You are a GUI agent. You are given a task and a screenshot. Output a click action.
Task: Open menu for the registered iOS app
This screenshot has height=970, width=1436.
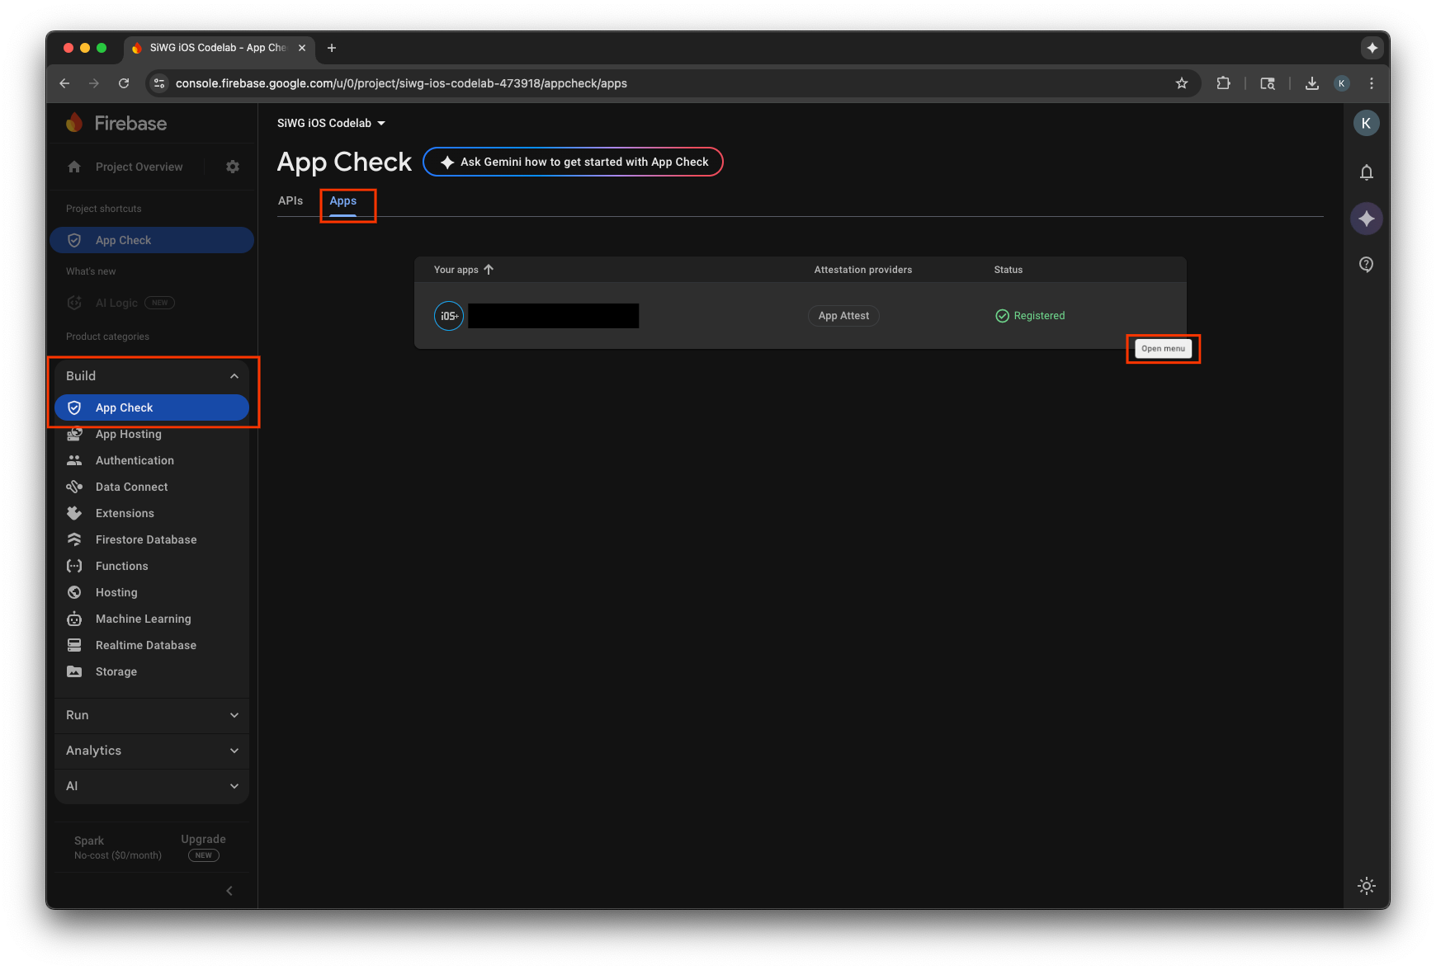click(x=1163, y=348)
